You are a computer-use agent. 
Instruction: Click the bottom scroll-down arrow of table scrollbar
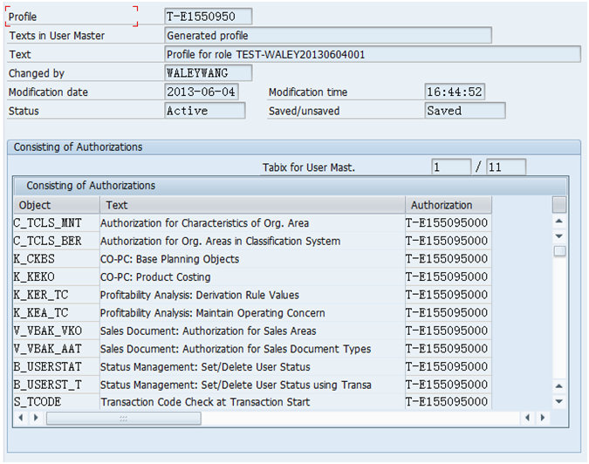point(559,401)
